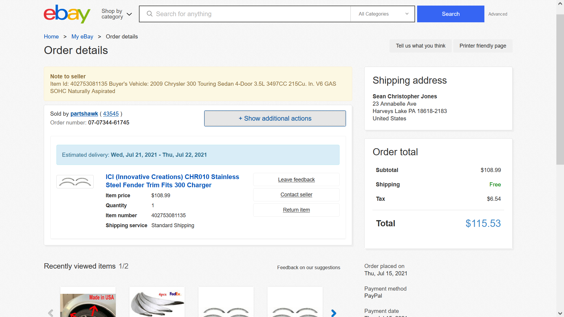Click next arrow in recently viewed carousel
The image size is (564, 317).
333,313
